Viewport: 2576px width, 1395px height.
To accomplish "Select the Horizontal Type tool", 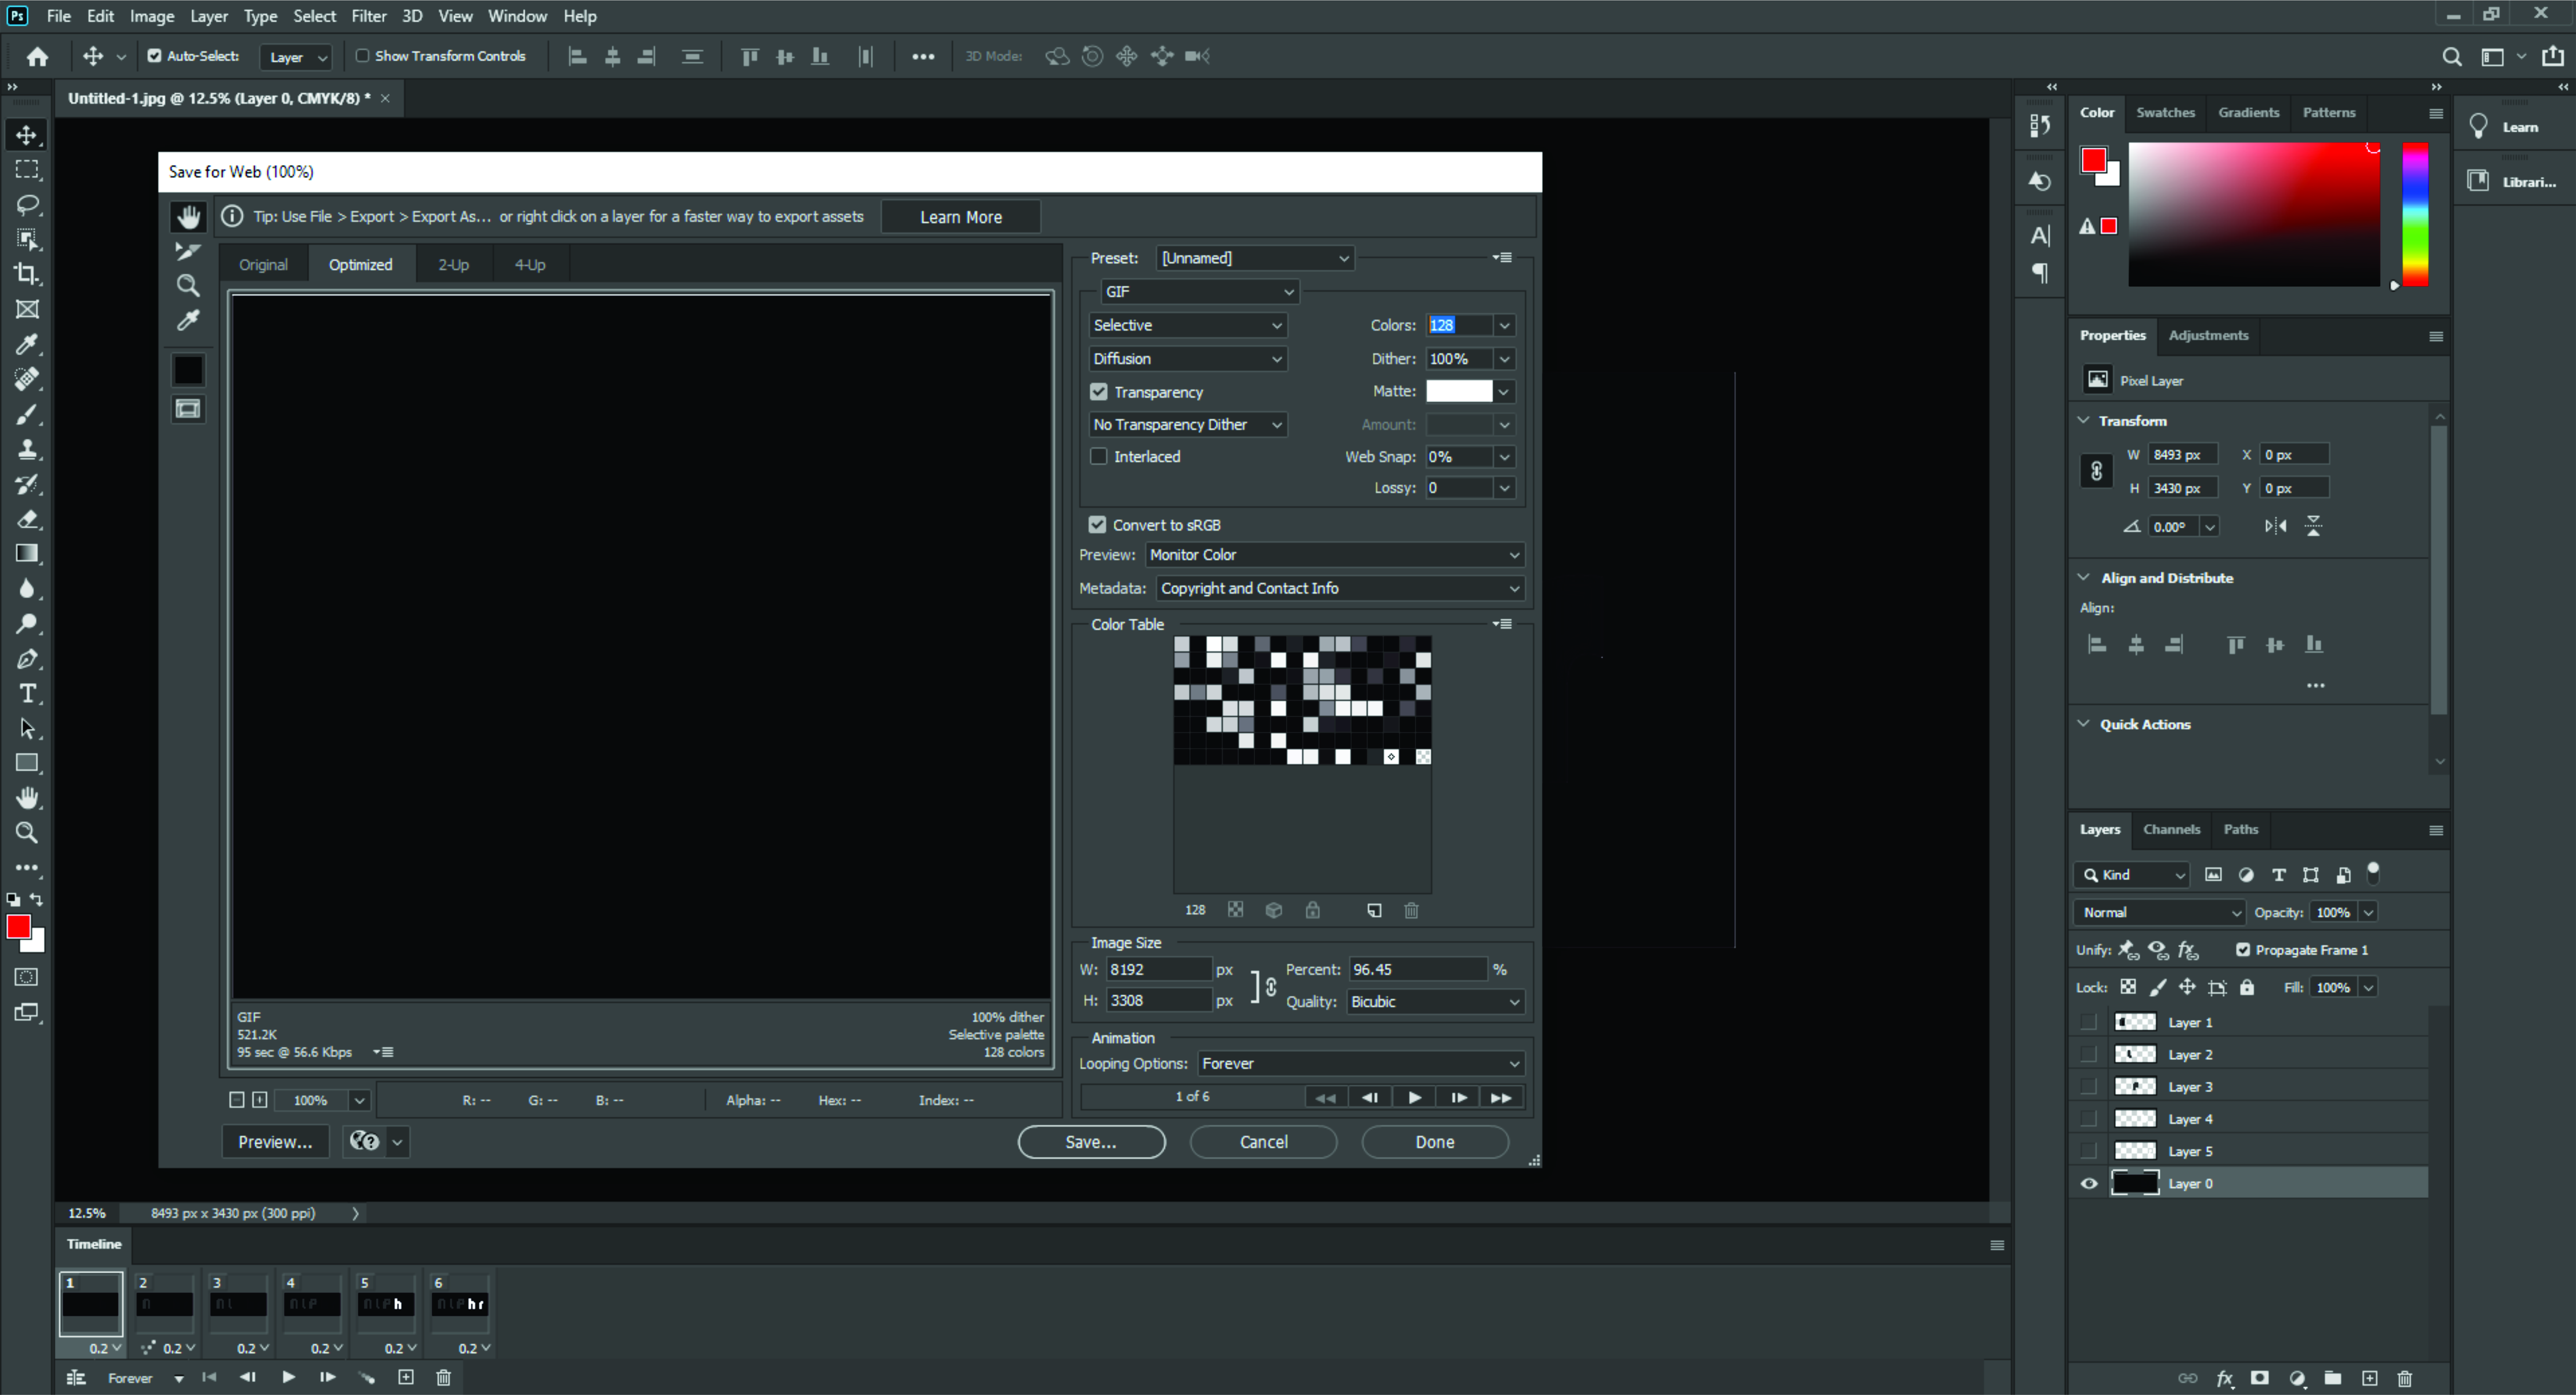I will 27,693.
